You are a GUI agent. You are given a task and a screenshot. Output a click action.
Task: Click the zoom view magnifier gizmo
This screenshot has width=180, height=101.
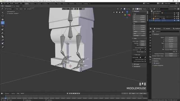122,12
